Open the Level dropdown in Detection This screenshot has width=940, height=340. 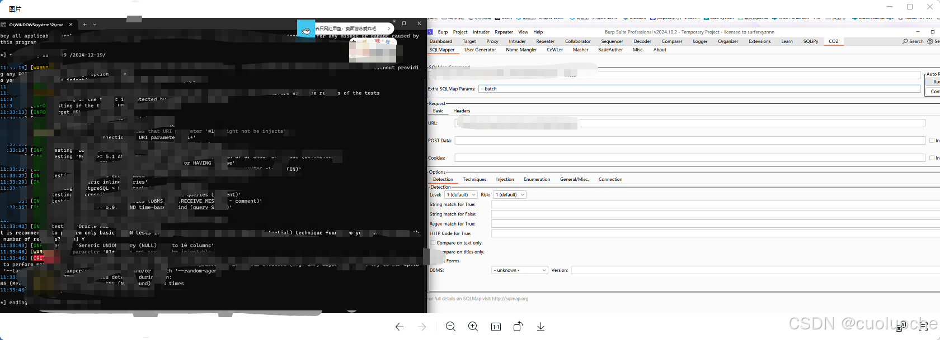point(461,195)
